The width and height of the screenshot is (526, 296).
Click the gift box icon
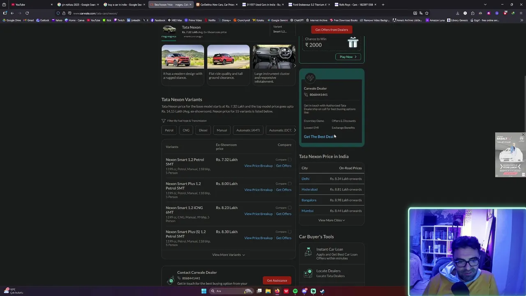coord(353,42)
